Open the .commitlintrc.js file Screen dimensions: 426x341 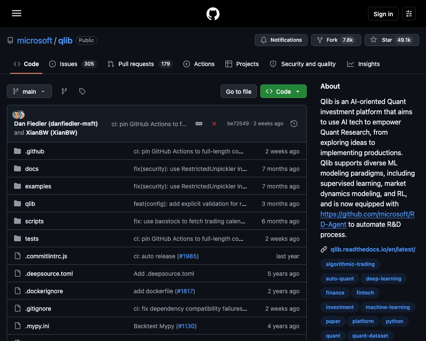(x=46, y=256)
